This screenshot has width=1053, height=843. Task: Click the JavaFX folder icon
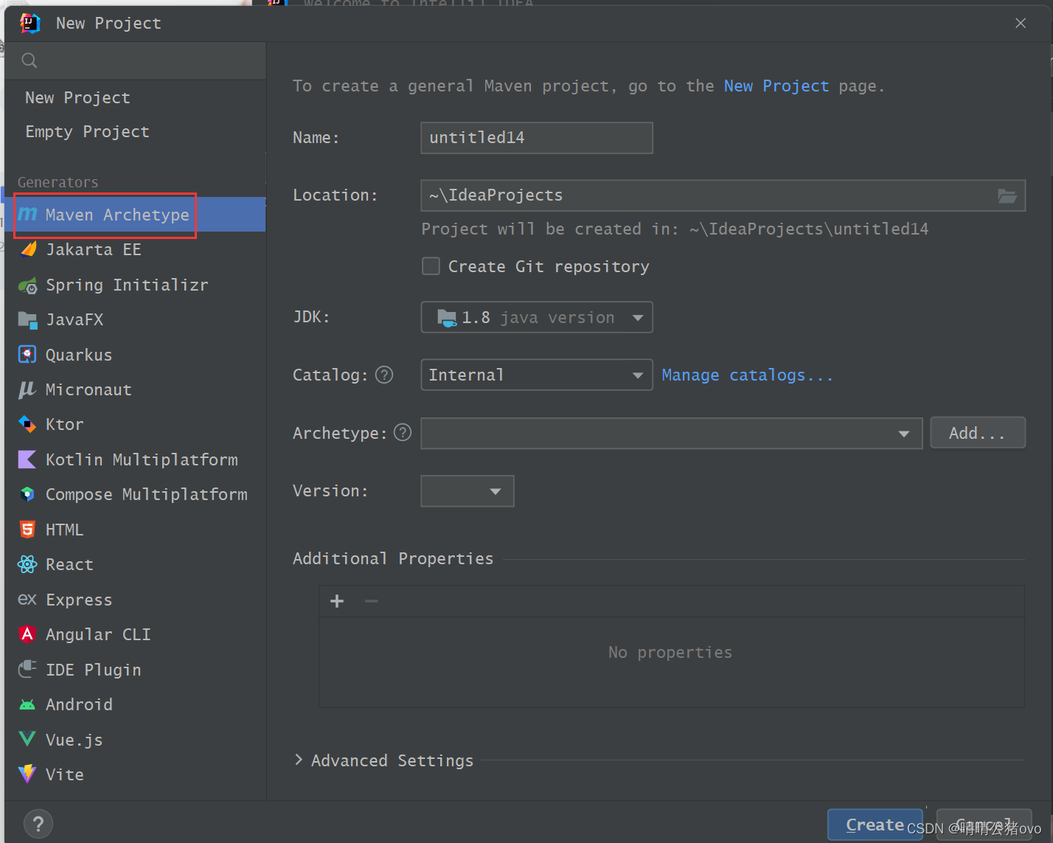(x=27, y=319)
